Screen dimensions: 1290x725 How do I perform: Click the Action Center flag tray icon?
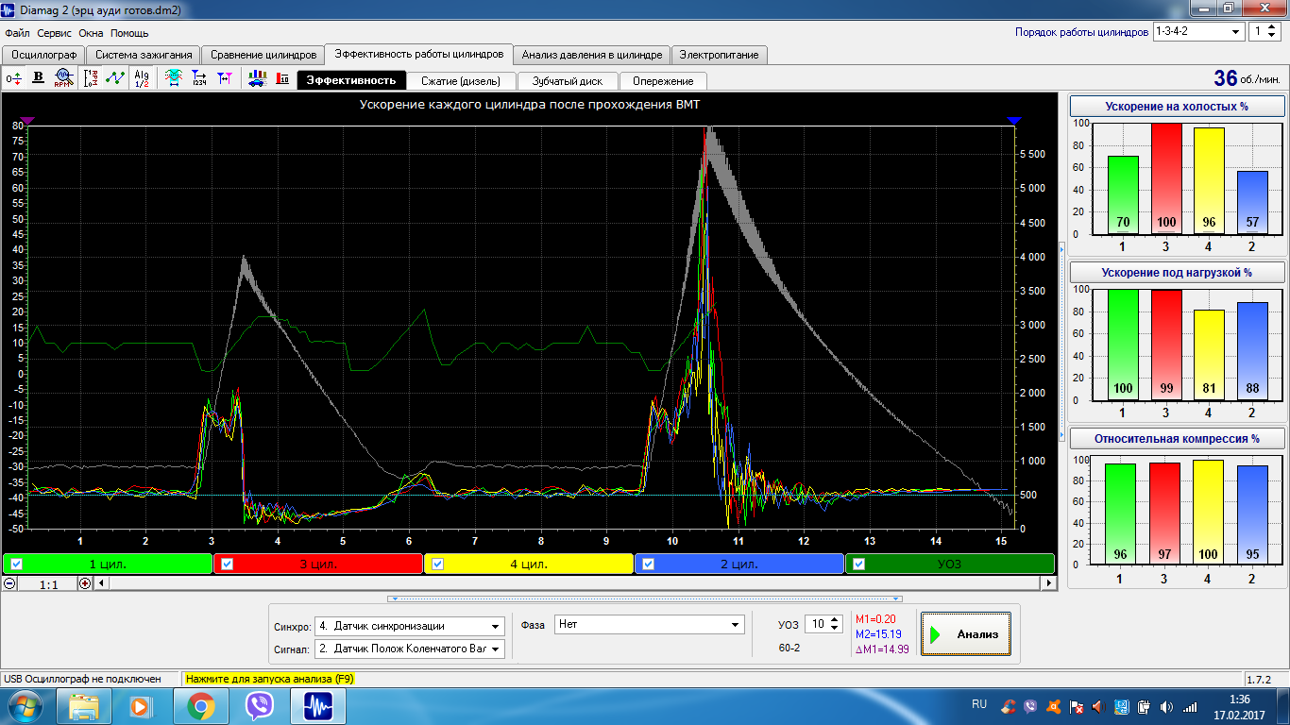tap(1076, 706)
